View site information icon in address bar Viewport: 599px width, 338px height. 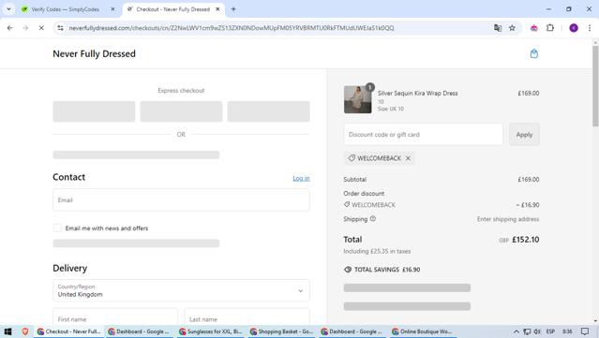pyautogui.click(x=60, y=28)
